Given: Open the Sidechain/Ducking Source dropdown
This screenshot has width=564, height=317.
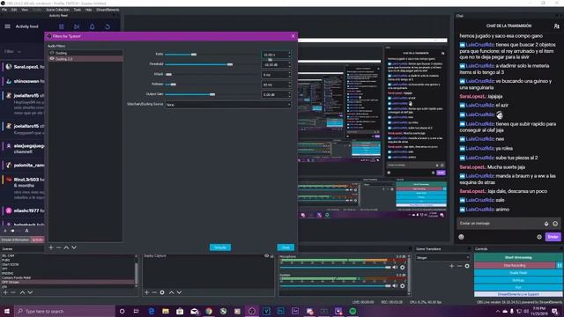Looking at the screenshot, I should point(228,105).
